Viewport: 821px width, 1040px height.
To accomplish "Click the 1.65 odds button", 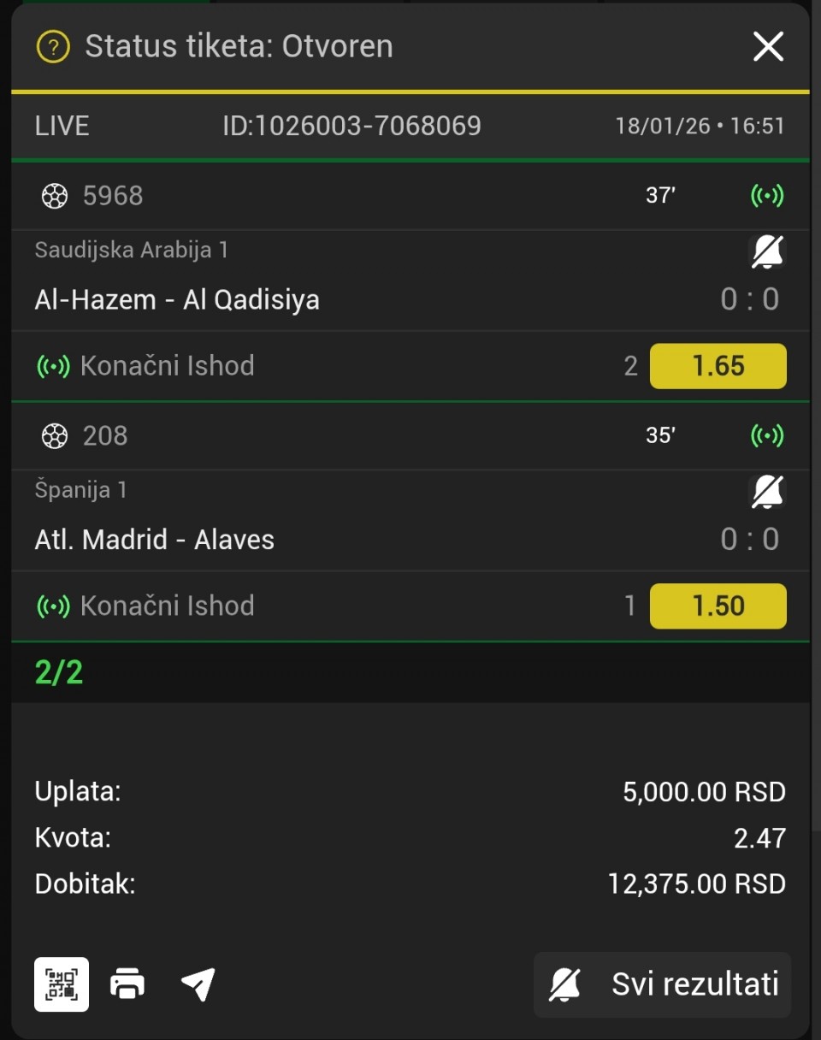I will tap(718, 366).
